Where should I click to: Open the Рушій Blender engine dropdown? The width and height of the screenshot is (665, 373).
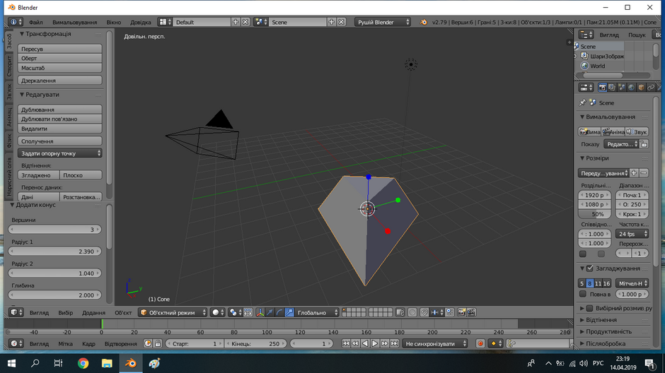pyautogui.click(x=383, y=22)
